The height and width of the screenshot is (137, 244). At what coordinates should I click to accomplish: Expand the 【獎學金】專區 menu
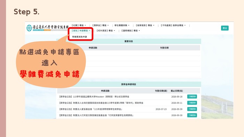100,25
